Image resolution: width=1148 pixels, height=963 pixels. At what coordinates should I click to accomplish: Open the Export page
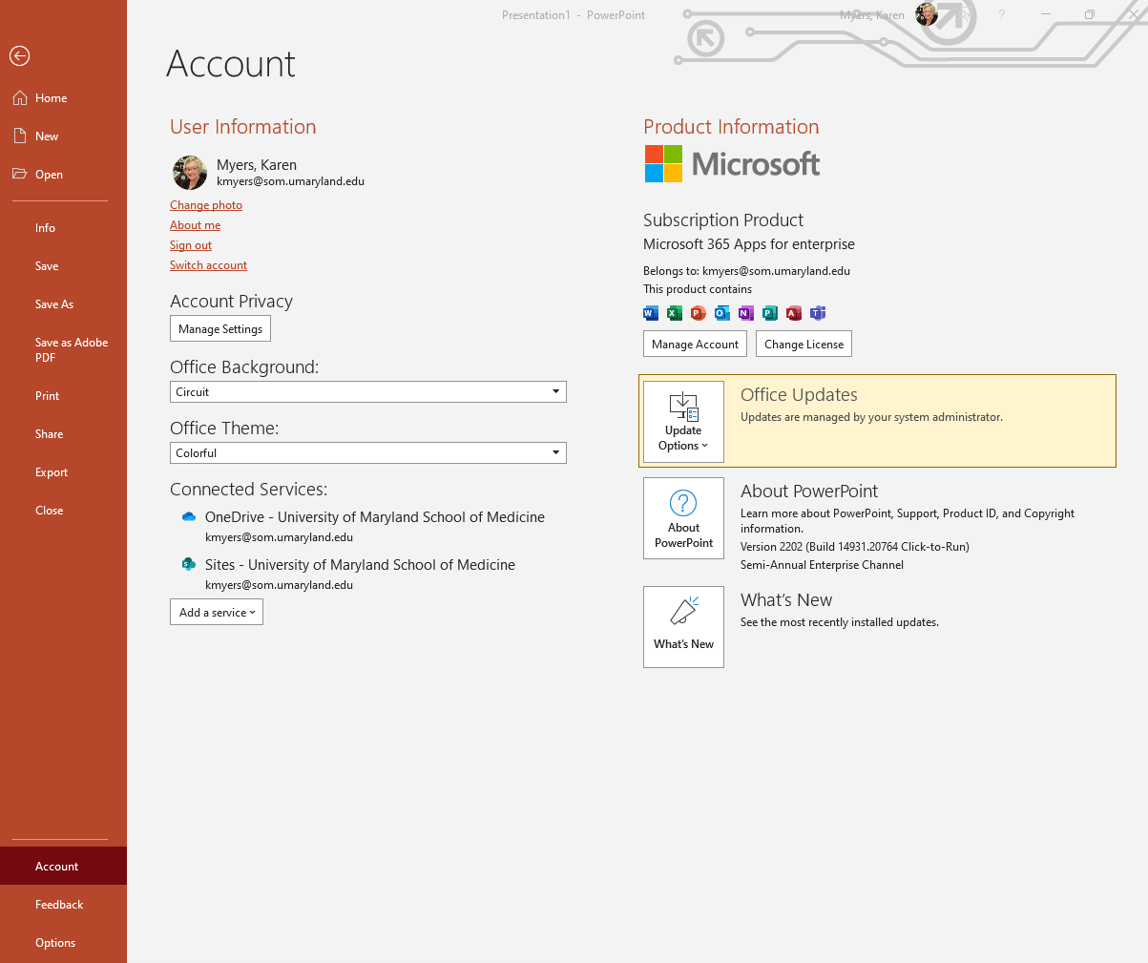tap(63, 472)
